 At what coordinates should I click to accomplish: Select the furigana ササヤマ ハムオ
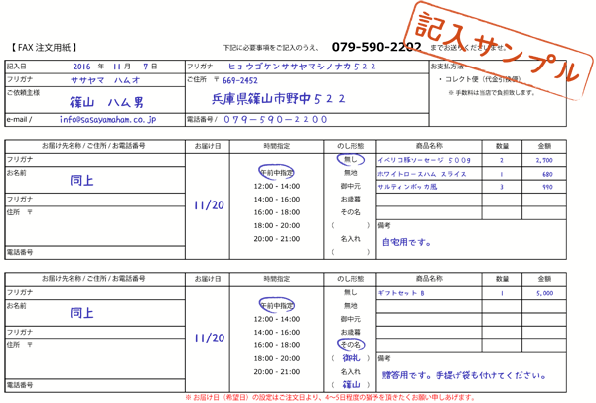coord(105,80)
